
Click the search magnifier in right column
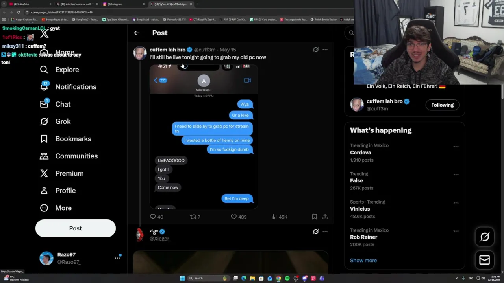pyautogui.click(x=351, y=33)
